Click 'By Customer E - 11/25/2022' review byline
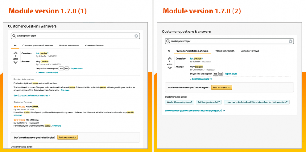 pos(26,123)
